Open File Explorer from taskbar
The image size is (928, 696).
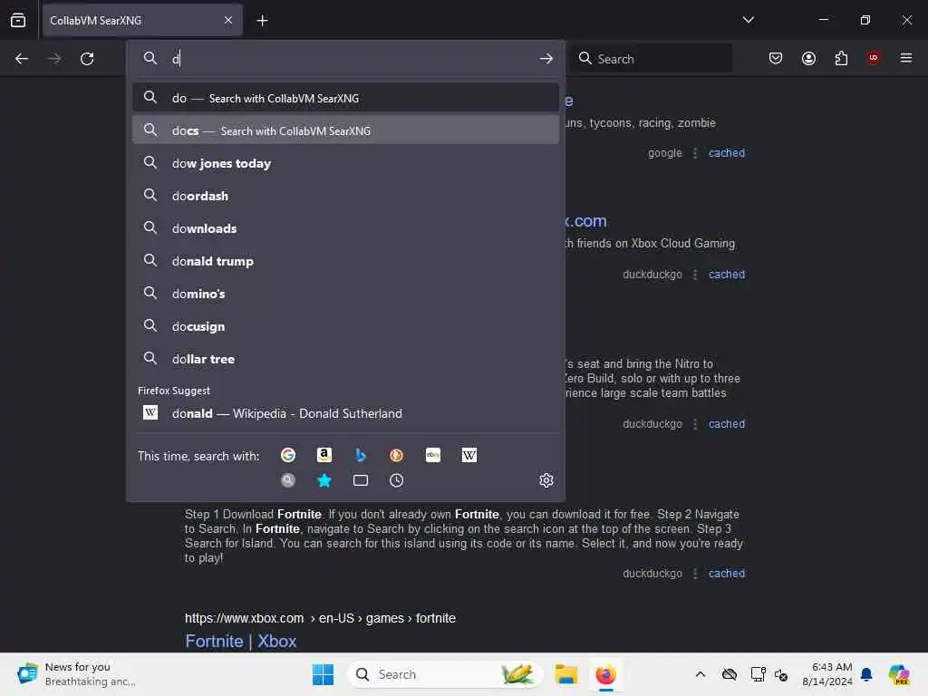click(x=565, y=674)
